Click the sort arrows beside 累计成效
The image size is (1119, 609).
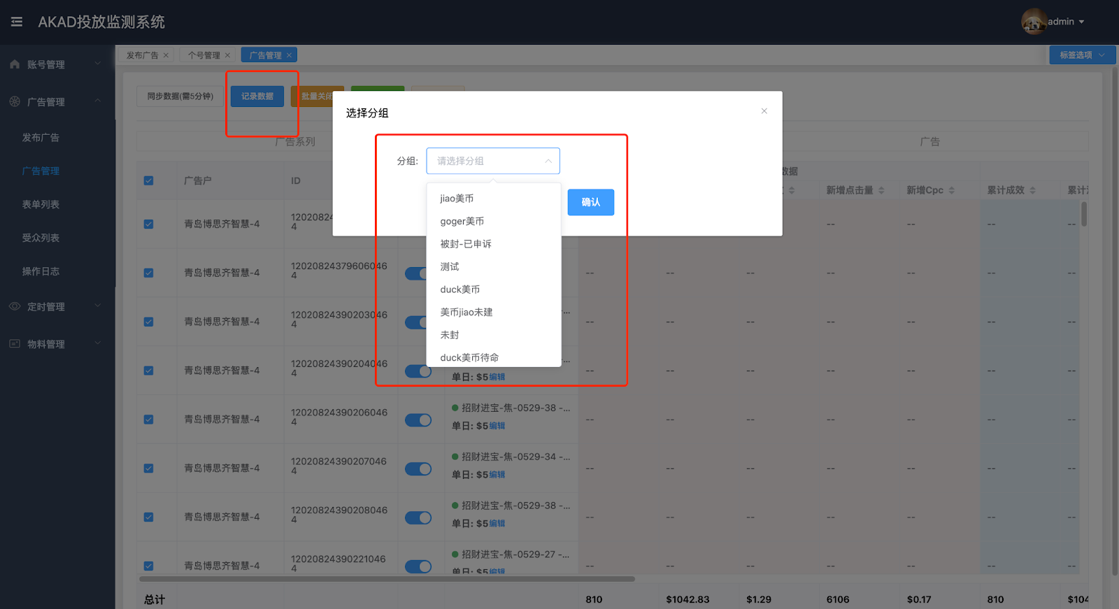[x=1033, y=190]
